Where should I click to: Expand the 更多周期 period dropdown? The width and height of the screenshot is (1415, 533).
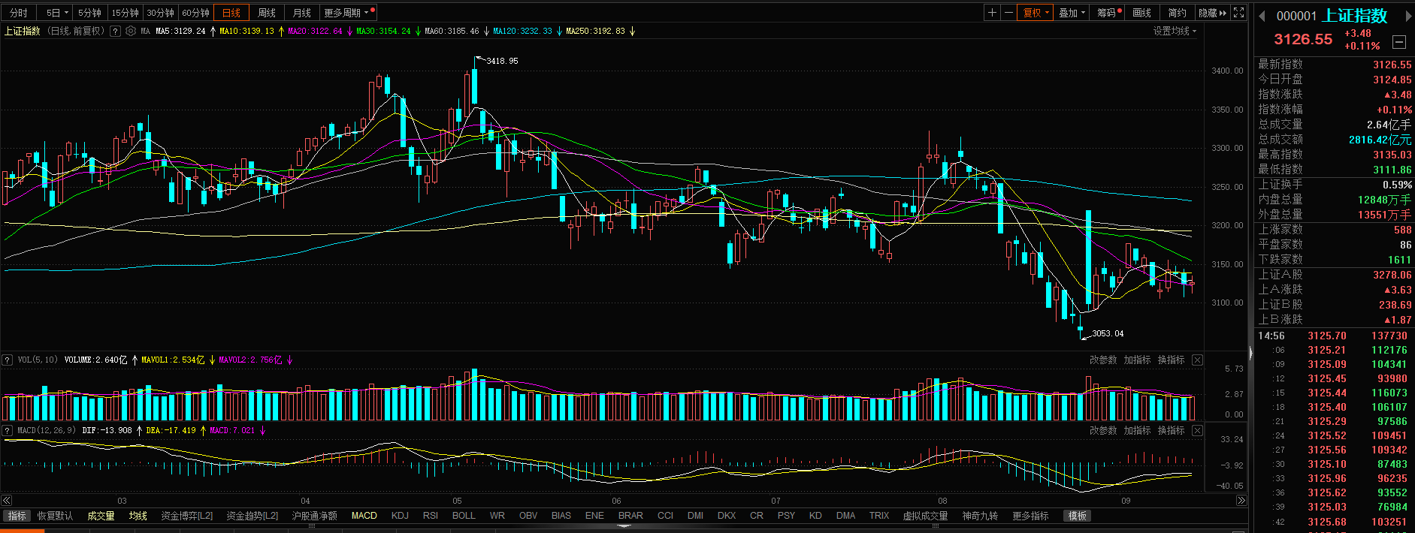point(346,13)
